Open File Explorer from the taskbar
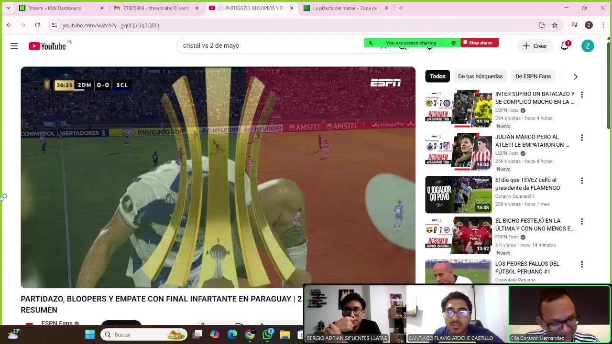612x344 pixels. tap(285, 334)
